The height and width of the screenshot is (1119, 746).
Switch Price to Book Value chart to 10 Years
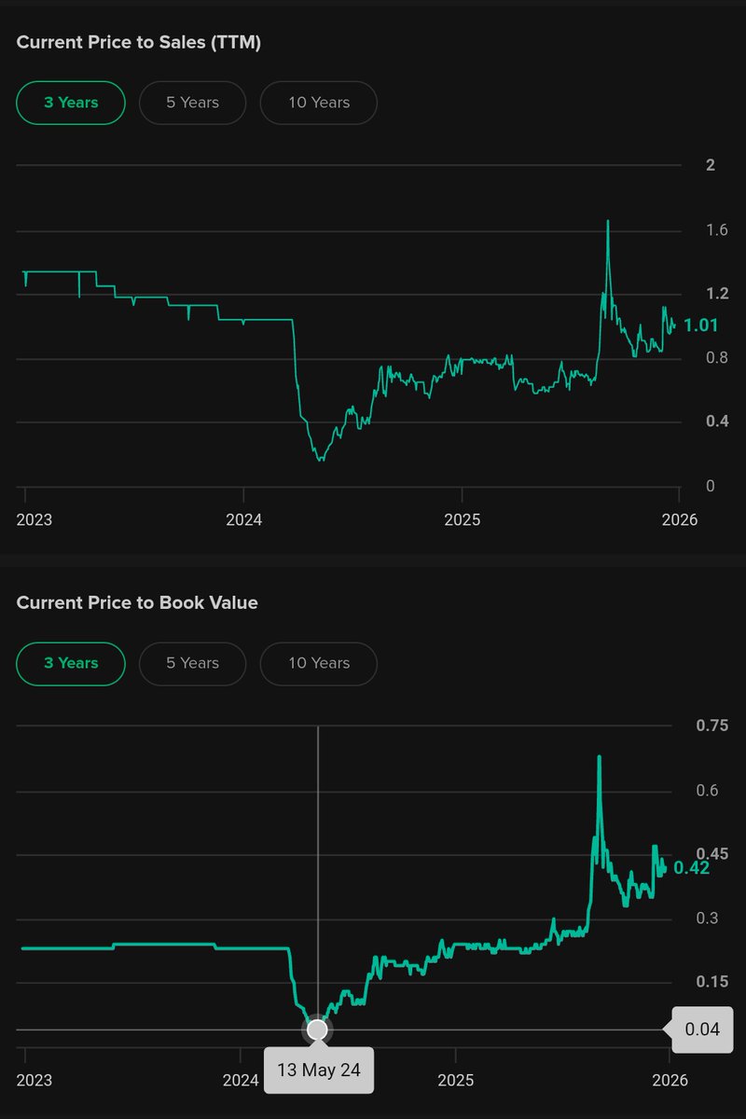[x=318, y=663]
